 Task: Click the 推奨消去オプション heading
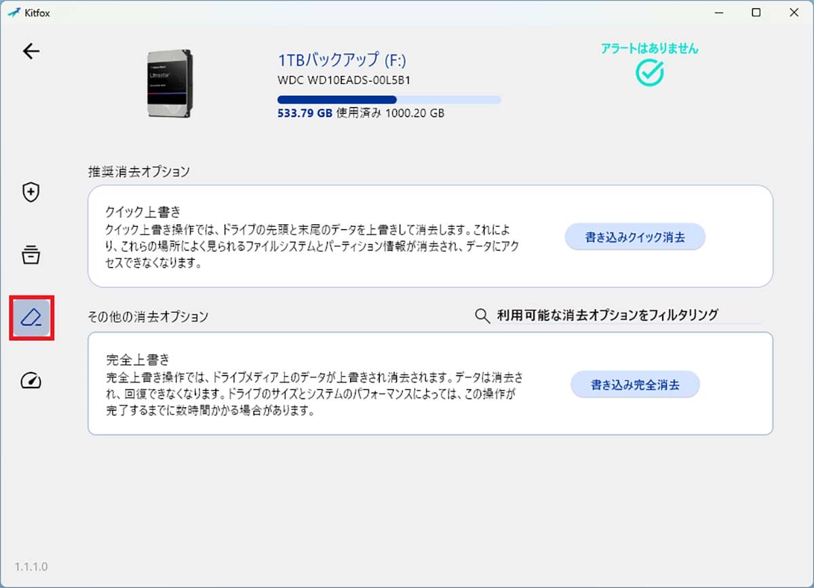[x=139, y=171]
